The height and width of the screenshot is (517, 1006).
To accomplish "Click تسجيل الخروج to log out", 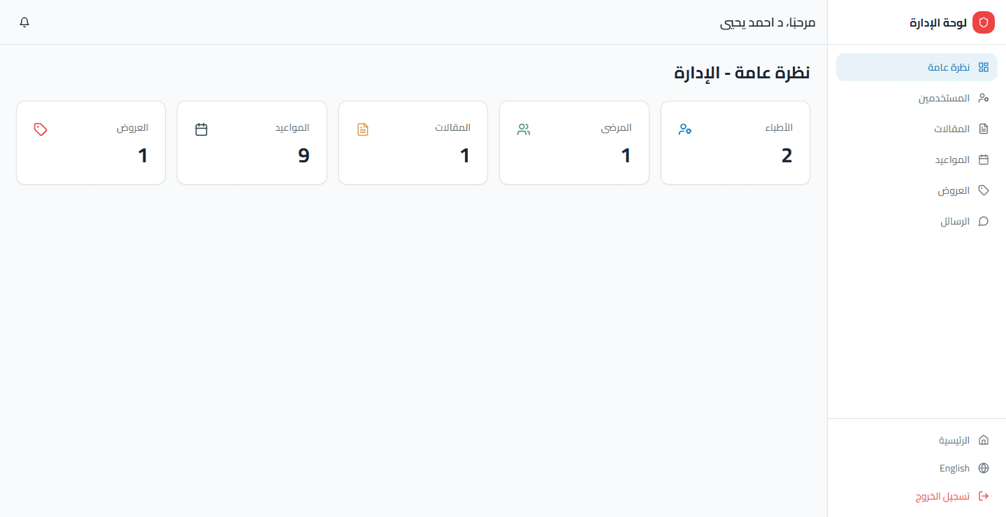I will coord(917,496).
